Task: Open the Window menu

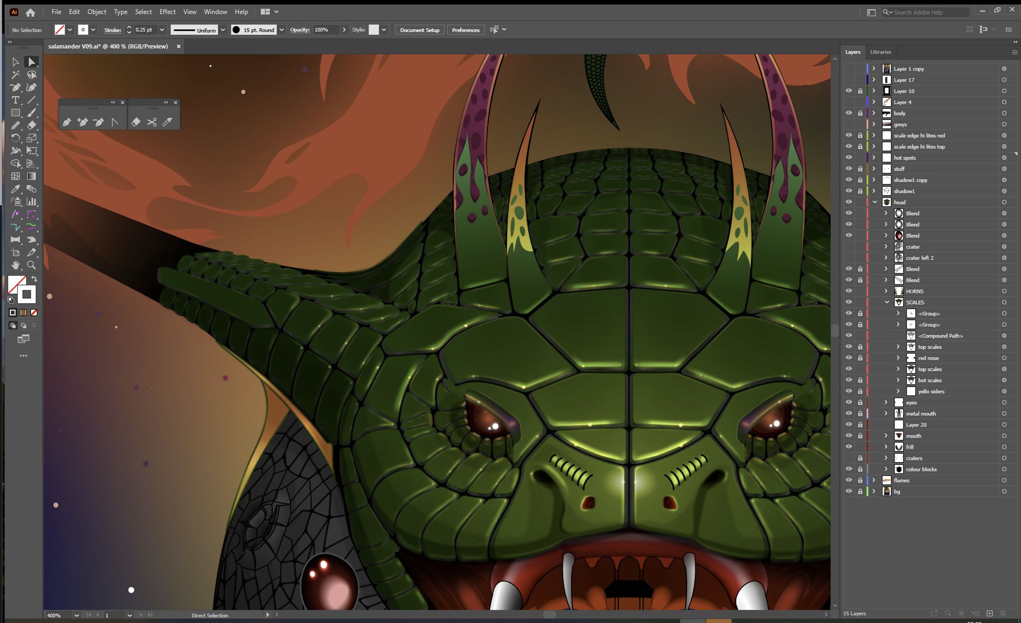Action: click(215, 12)
